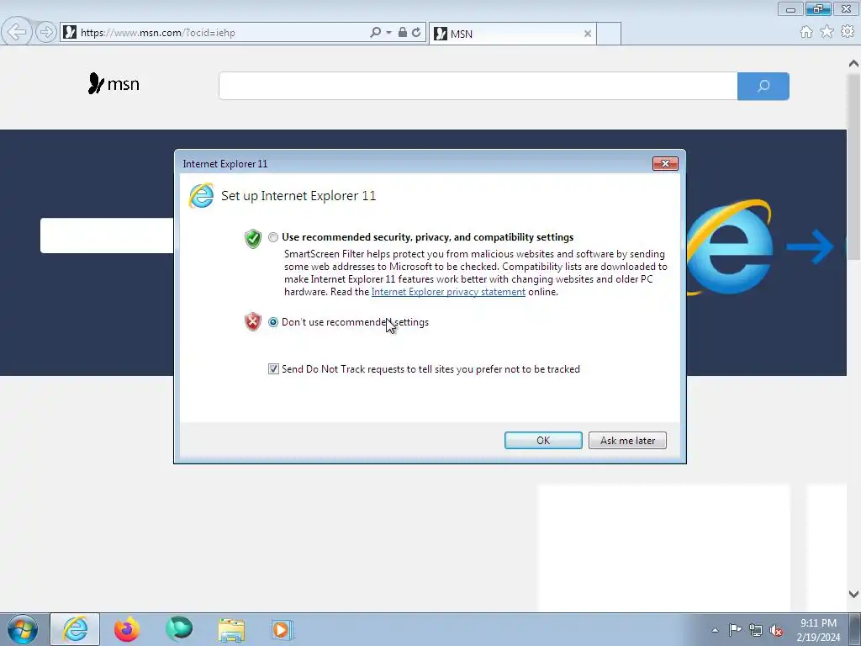
Task: Minimize the Internet Explorer window
Action: pyautogui.click(x=790, y=9)
